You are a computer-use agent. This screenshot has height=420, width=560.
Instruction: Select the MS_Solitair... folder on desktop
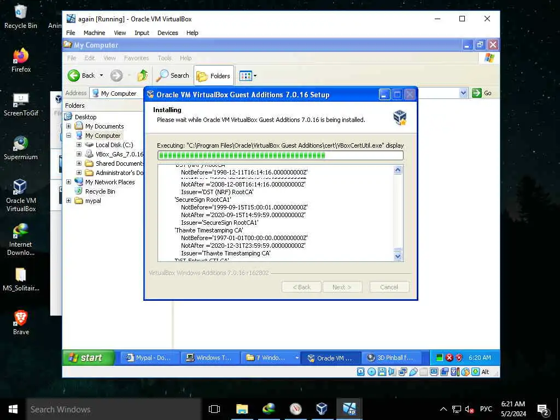coord(21,279)
